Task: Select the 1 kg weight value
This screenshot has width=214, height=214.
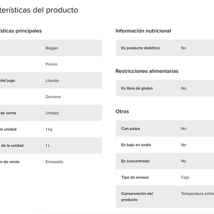Action: coord(49,129)
